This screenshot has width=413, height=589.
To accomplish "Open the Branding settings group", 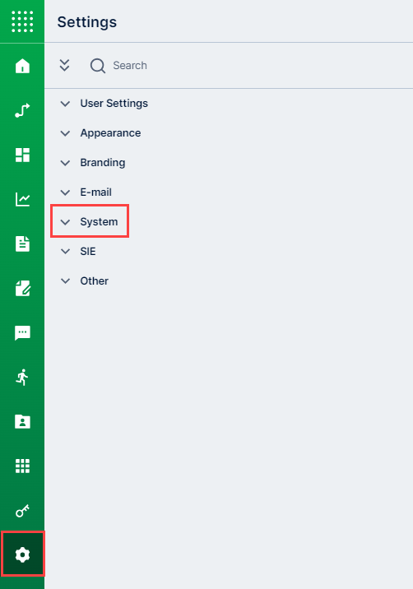I will (x=93, y=163).
